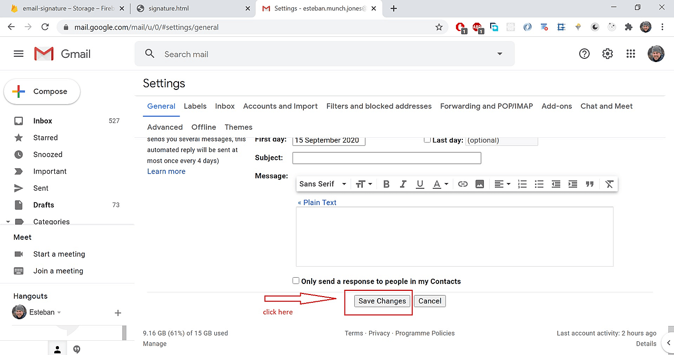Click into the Subject input field
This screenshot has height=355, width=674.
coord(386,158)
